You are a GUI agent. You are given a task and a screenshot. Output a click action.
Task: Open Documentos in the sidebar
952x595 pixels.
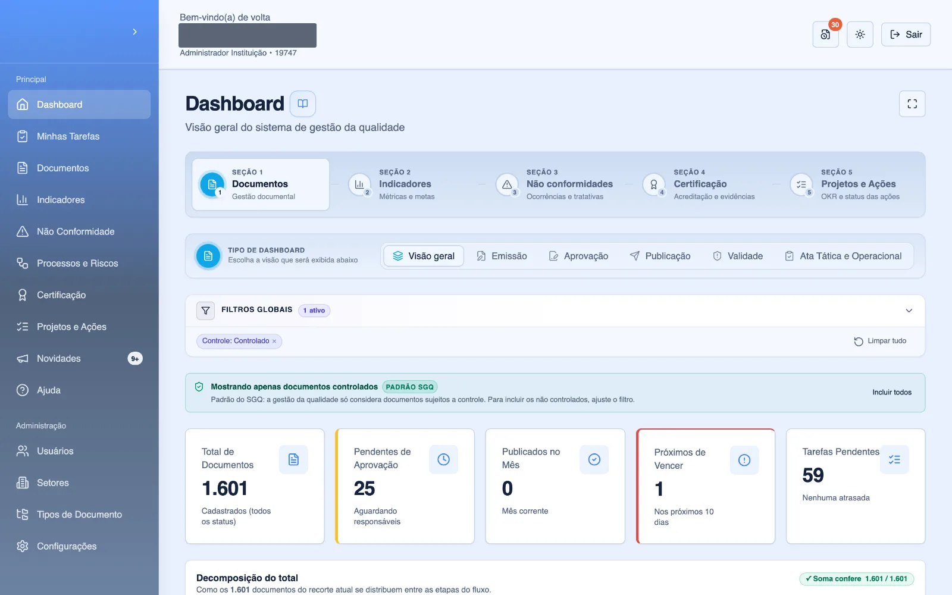coord(79,168)
